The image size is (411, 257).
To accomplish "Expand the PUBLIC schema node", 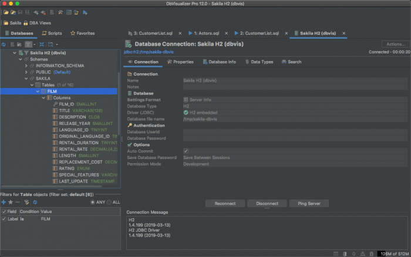I will click(x=26, y=72).
